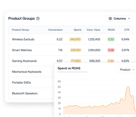136x117 pixels.
Task: Click the 1,325,400 conversion value
Action: (94, 39)
